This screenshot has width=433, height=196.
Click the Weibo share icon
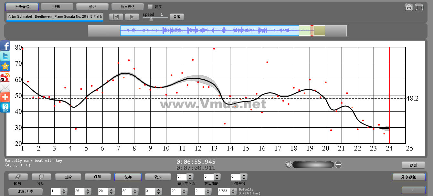tap(5, 76)
